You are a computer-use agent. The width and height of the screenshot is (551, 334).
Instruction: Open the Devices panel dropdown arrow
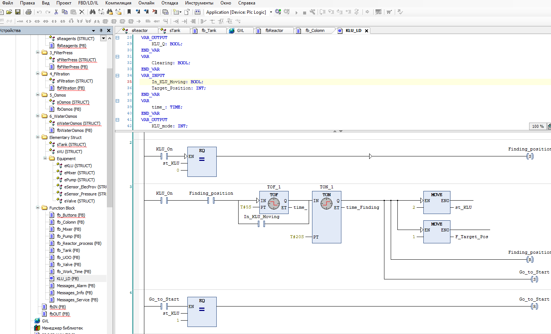94,30
